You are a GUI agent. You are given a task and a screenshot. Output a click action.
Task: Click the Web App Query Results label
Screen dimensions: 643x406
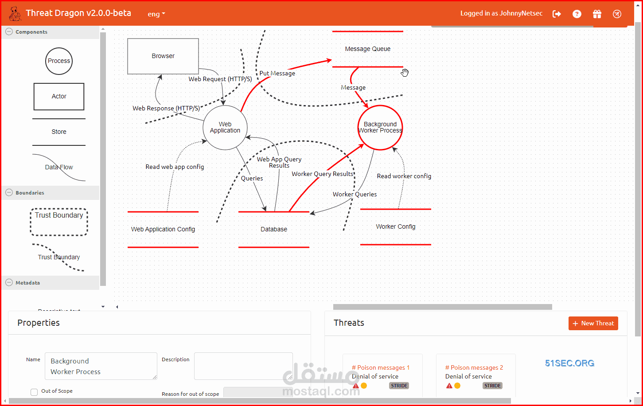279,163
